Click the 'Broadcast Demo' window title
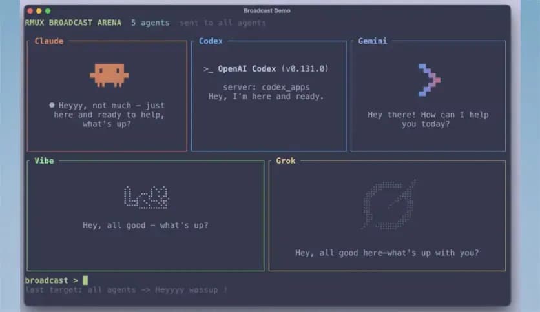540x312 pixels. [267, 11]
